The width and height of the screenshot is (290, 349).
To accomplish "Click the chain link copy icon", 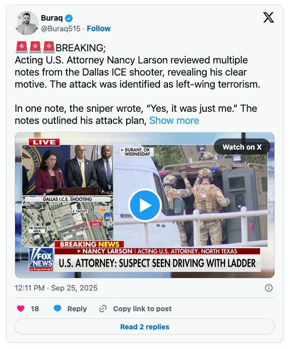I will pyautogui.click(x=103, y=309).
